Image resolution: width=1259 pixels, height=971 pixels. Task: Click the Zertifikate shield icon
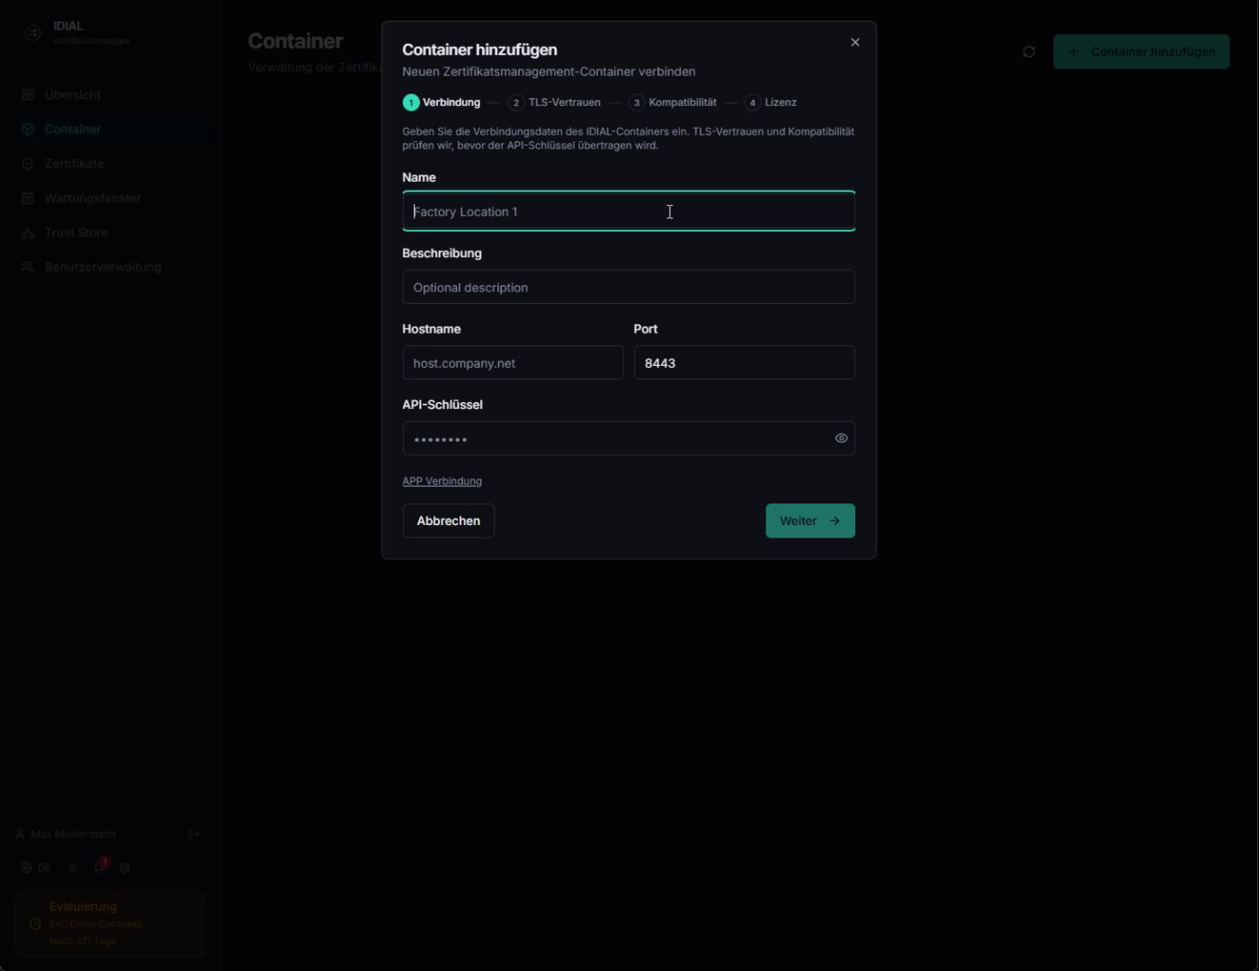pyautogui.click(x=28, y=164)
